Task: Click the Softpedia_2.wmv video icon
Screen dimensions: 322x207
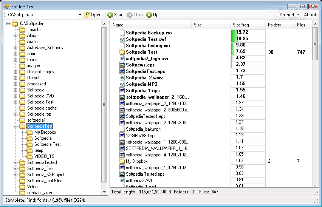Action: pos(122,78)
